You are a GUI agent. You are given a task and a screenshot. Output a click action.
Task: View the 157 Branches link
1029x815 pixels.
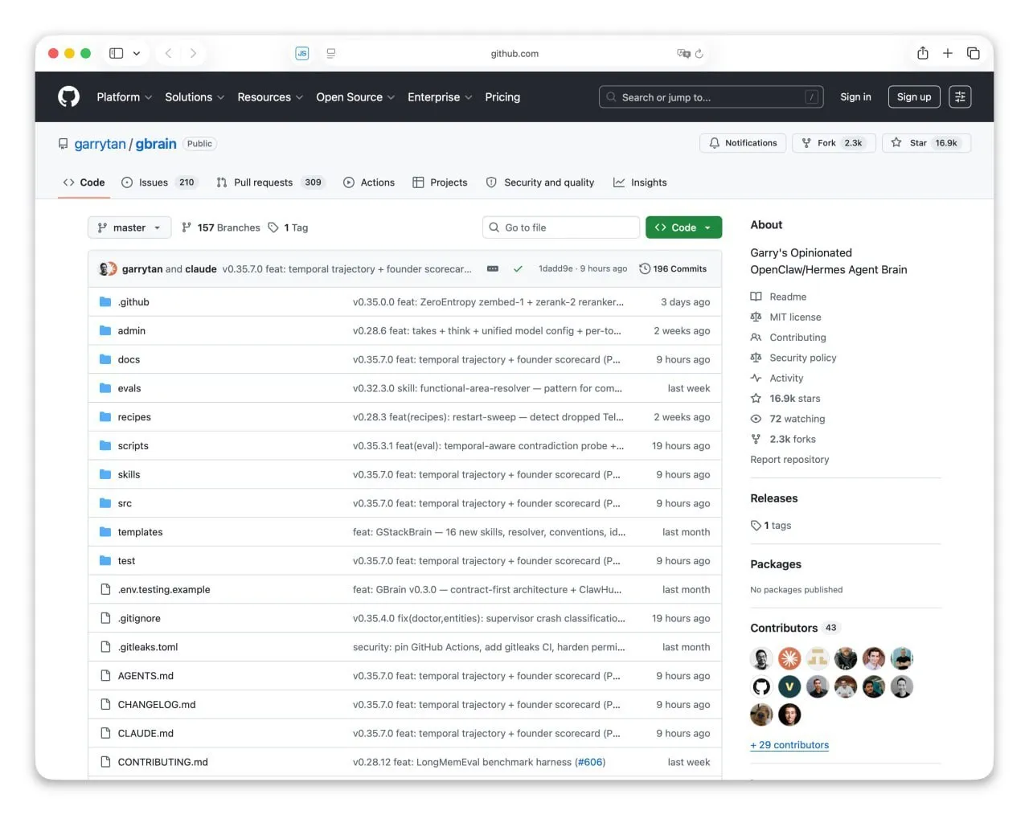point(221,227)
